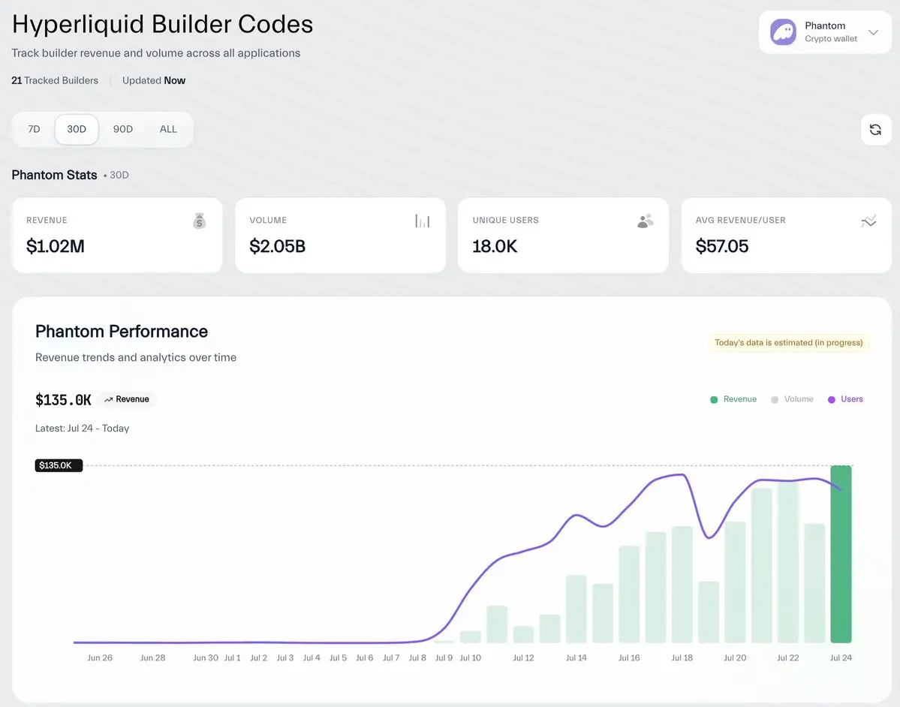
Task: Click the Jul 22 revenue bar
Action: [788, 562]
